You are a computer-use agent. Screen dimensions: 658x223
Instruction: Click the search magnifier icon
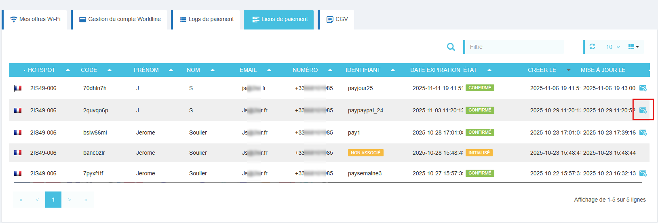451,47
